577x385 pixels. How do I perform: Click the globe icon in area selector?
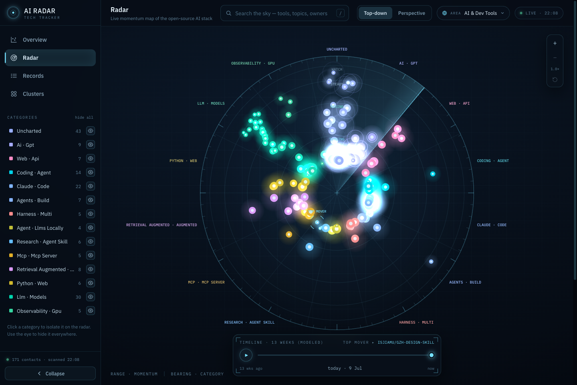click(x=444, y=13)
